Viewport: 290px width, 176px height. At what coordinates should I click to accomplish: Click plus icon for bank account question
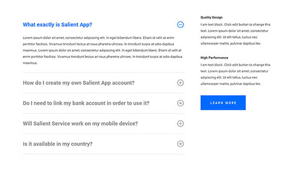pos(180,103)
